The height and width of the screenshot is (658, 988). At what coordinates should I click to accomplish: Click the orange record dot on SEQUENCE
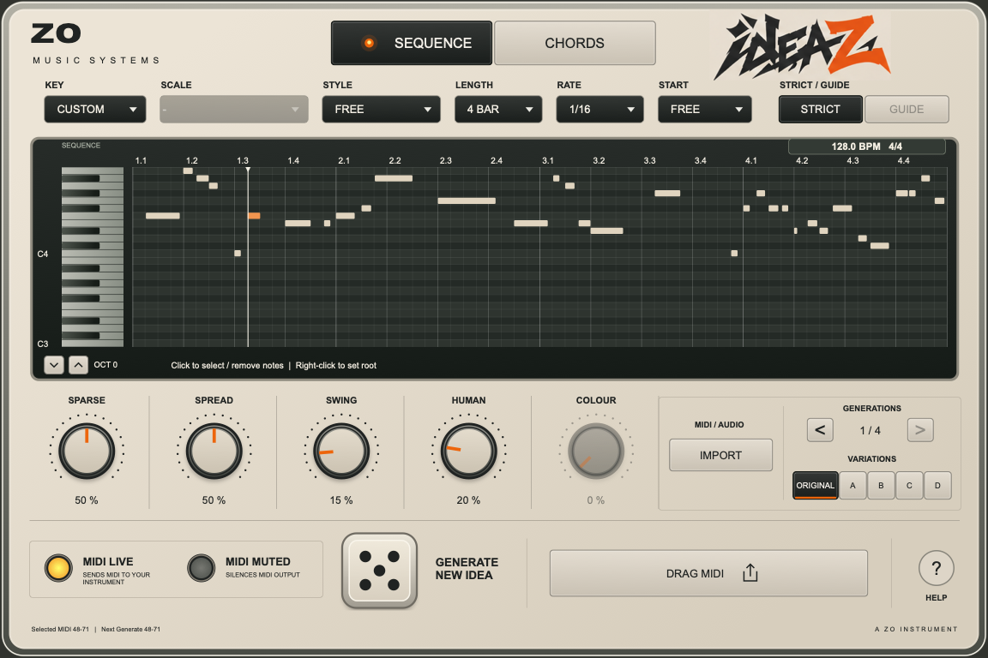click(370, 43)
